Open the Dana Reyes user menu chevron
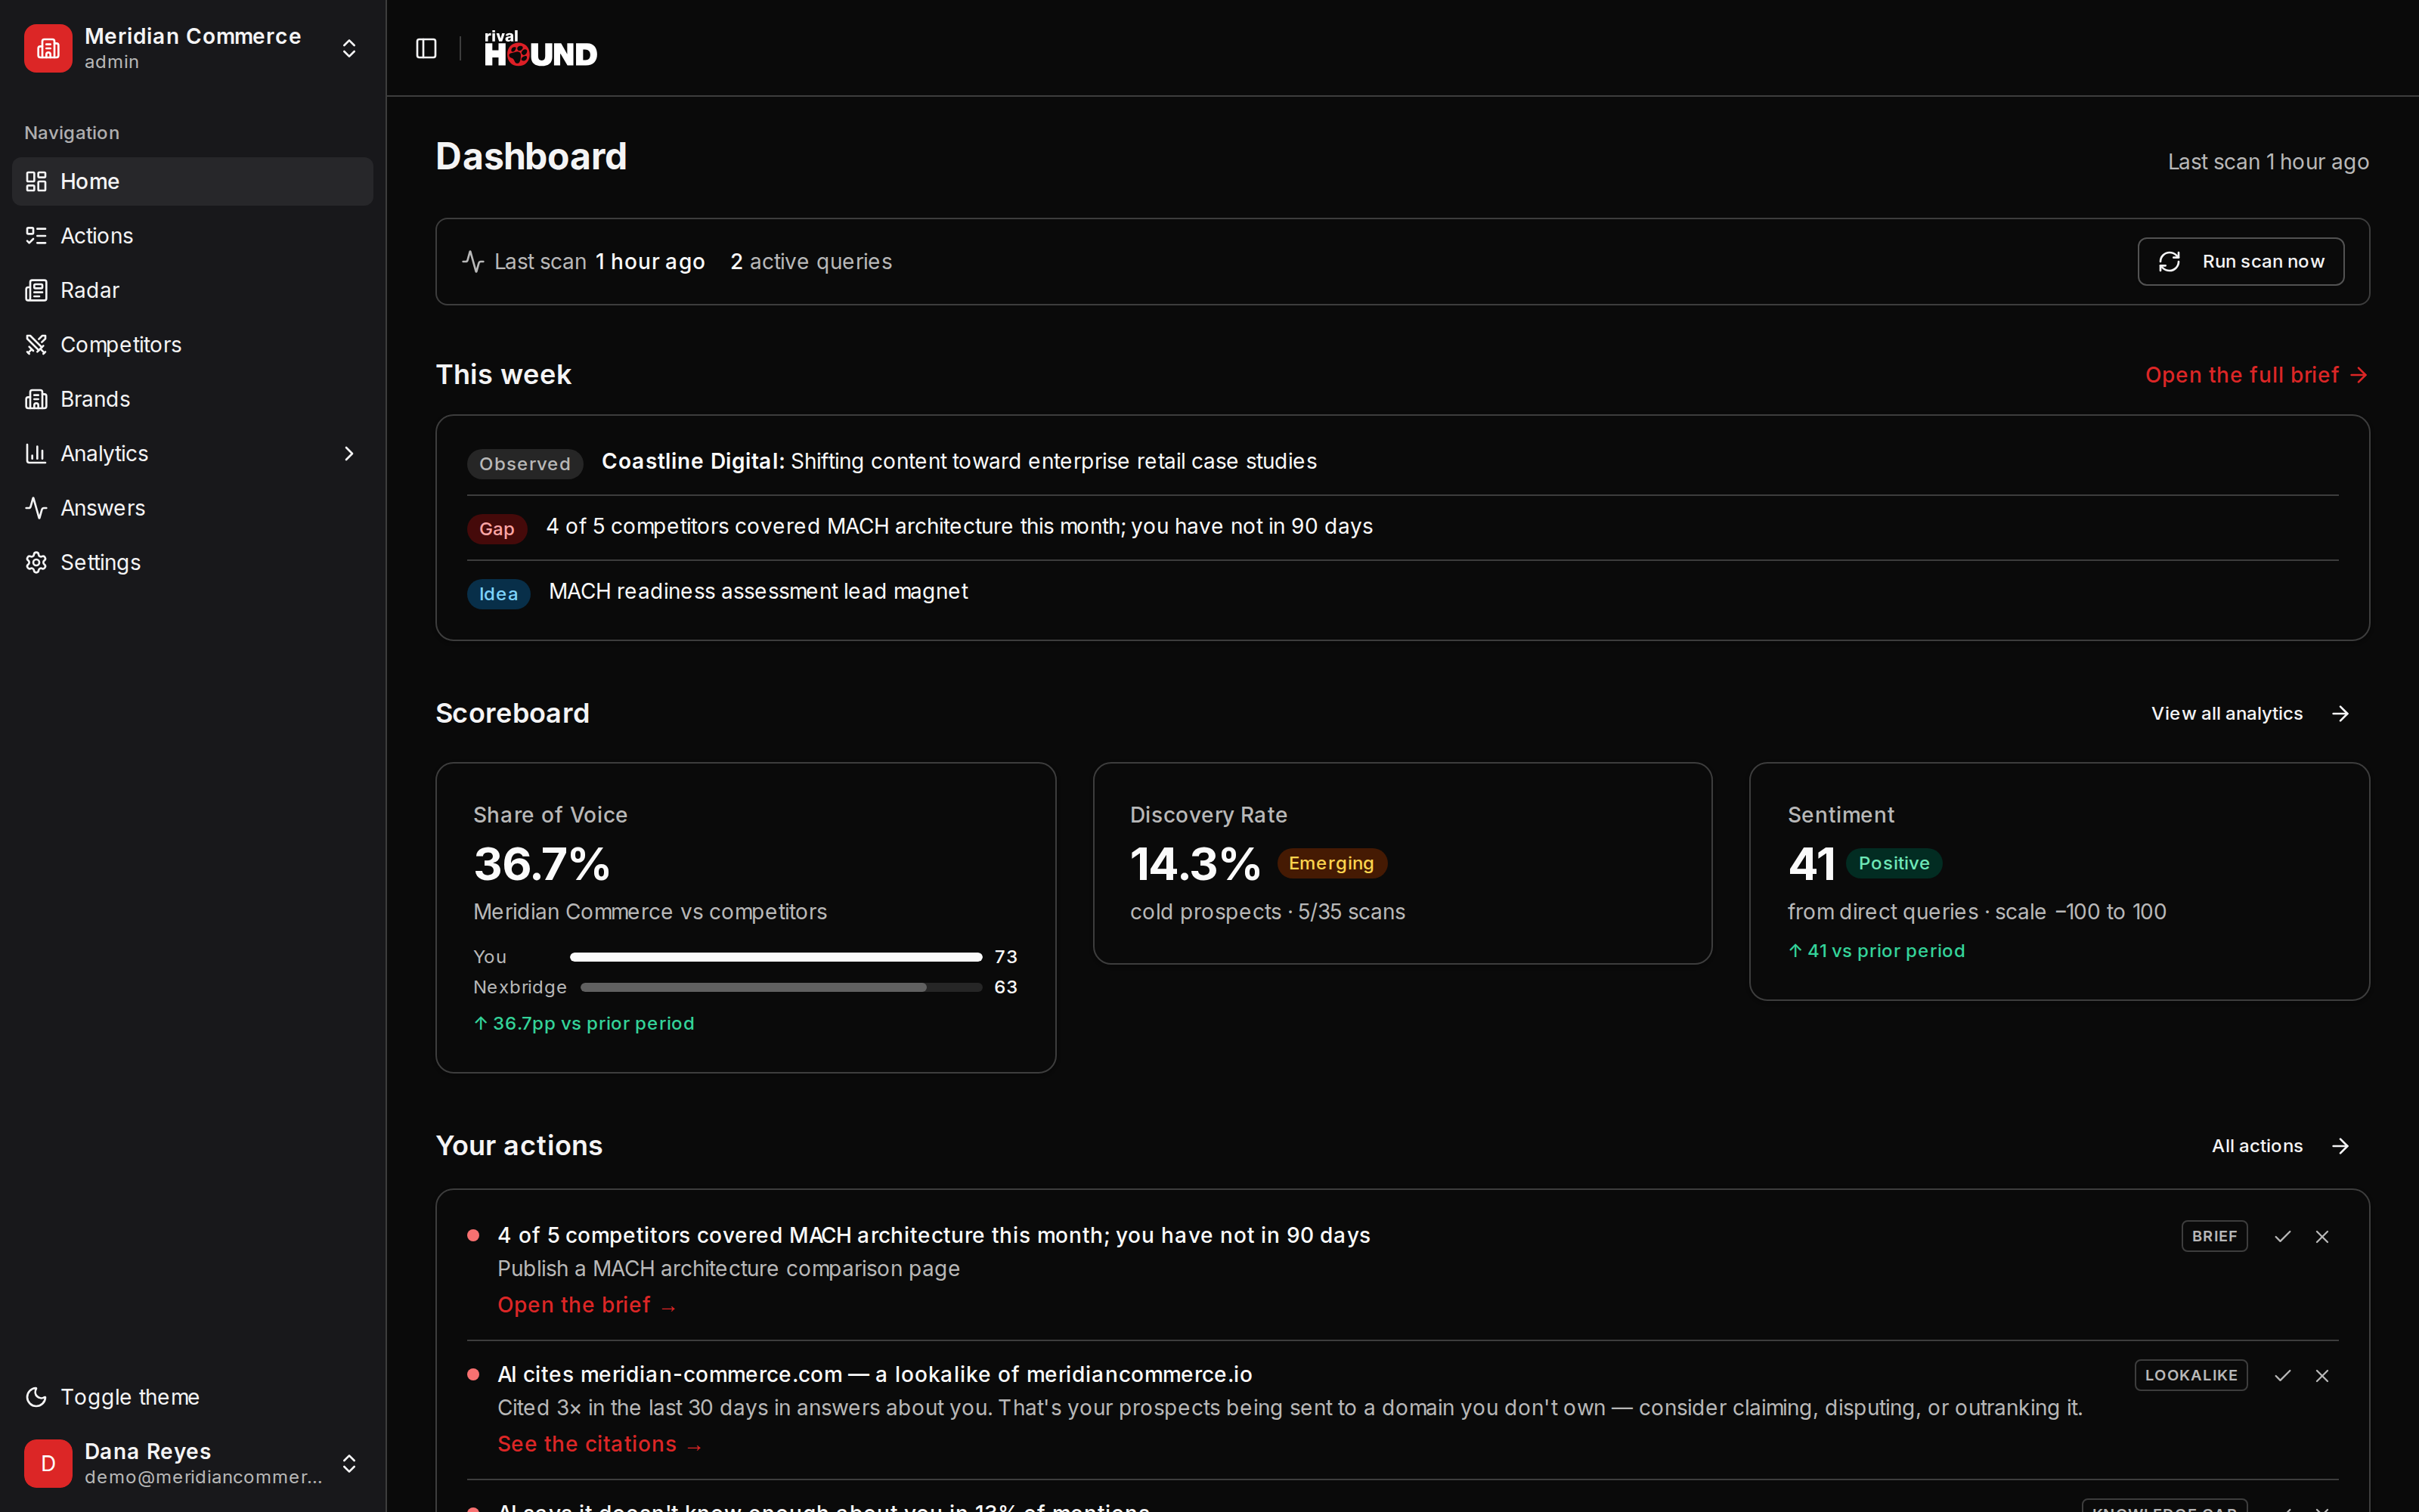 (x=348, y=1463)
